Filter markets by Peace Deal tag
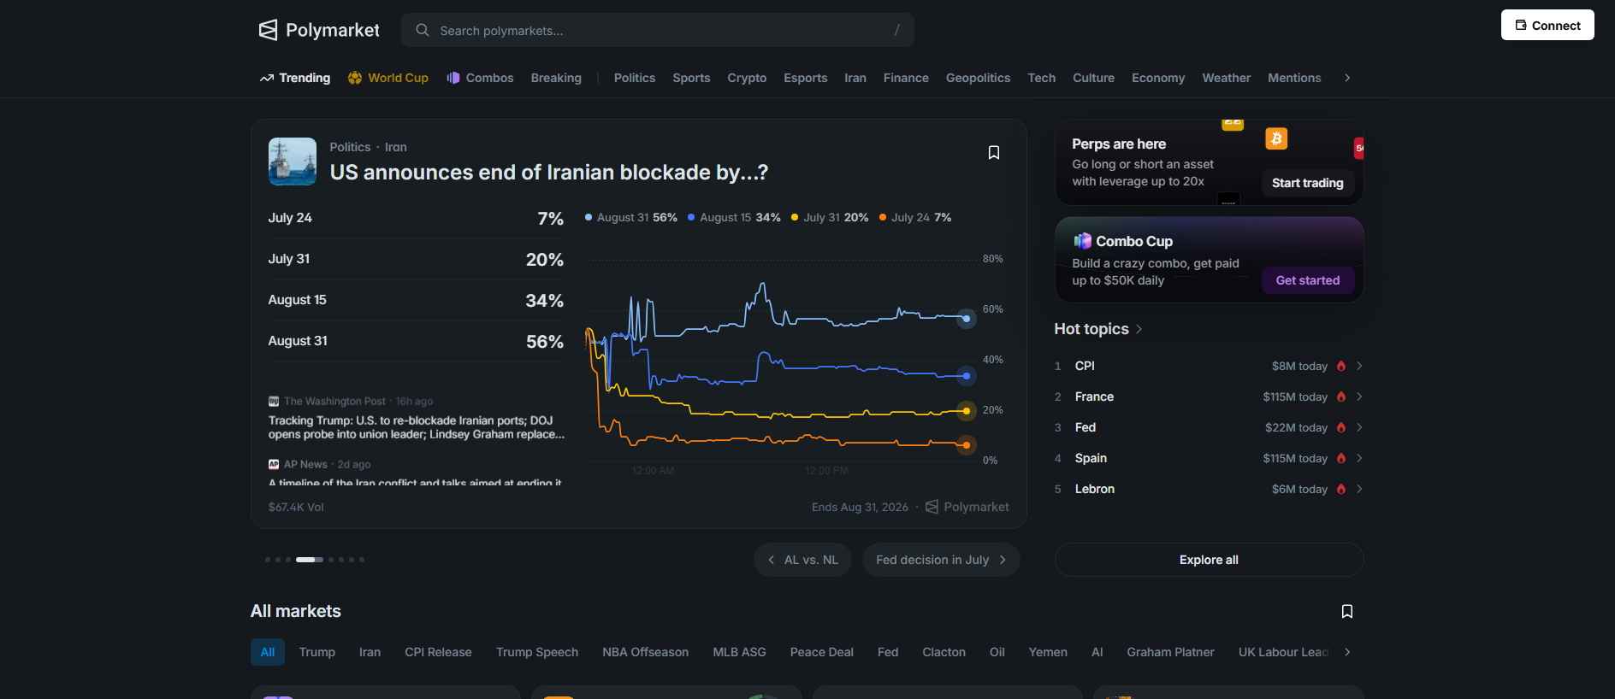Screen dimensions: 1615x699 (822, 652)
